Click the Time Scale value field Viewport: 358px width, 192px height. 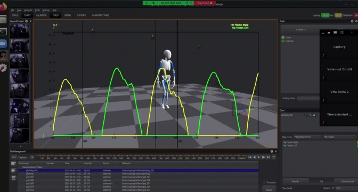347,188
